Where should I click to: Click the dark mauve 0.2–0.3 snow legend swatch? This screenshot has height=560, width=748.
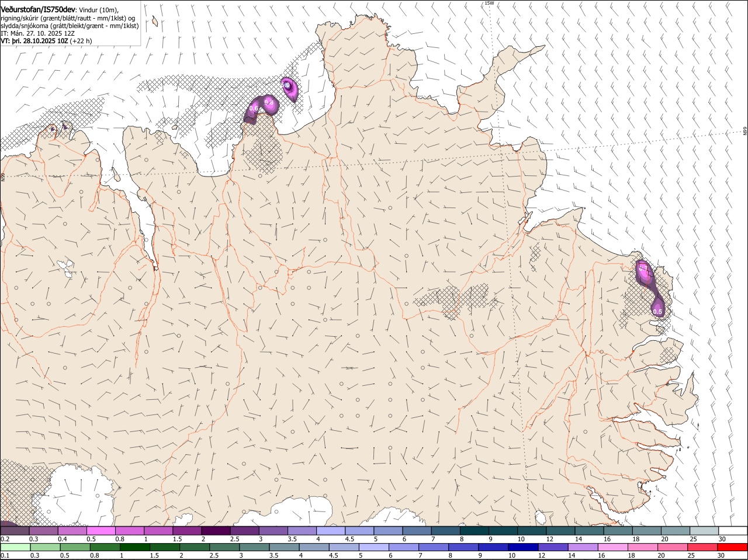click(15, 531)
